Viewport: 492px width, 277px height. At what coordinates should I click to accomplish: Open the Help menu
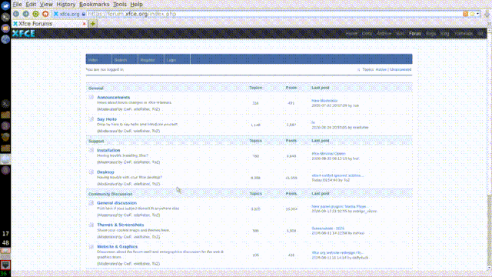tap(136, 5)
